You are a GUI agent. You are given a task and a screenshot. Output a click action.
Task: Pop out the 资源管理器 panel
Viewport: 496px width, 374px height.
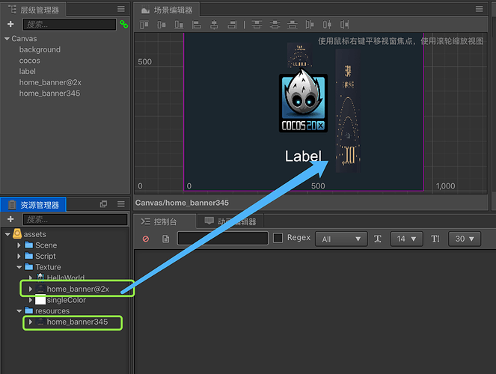tap(103, 204)
